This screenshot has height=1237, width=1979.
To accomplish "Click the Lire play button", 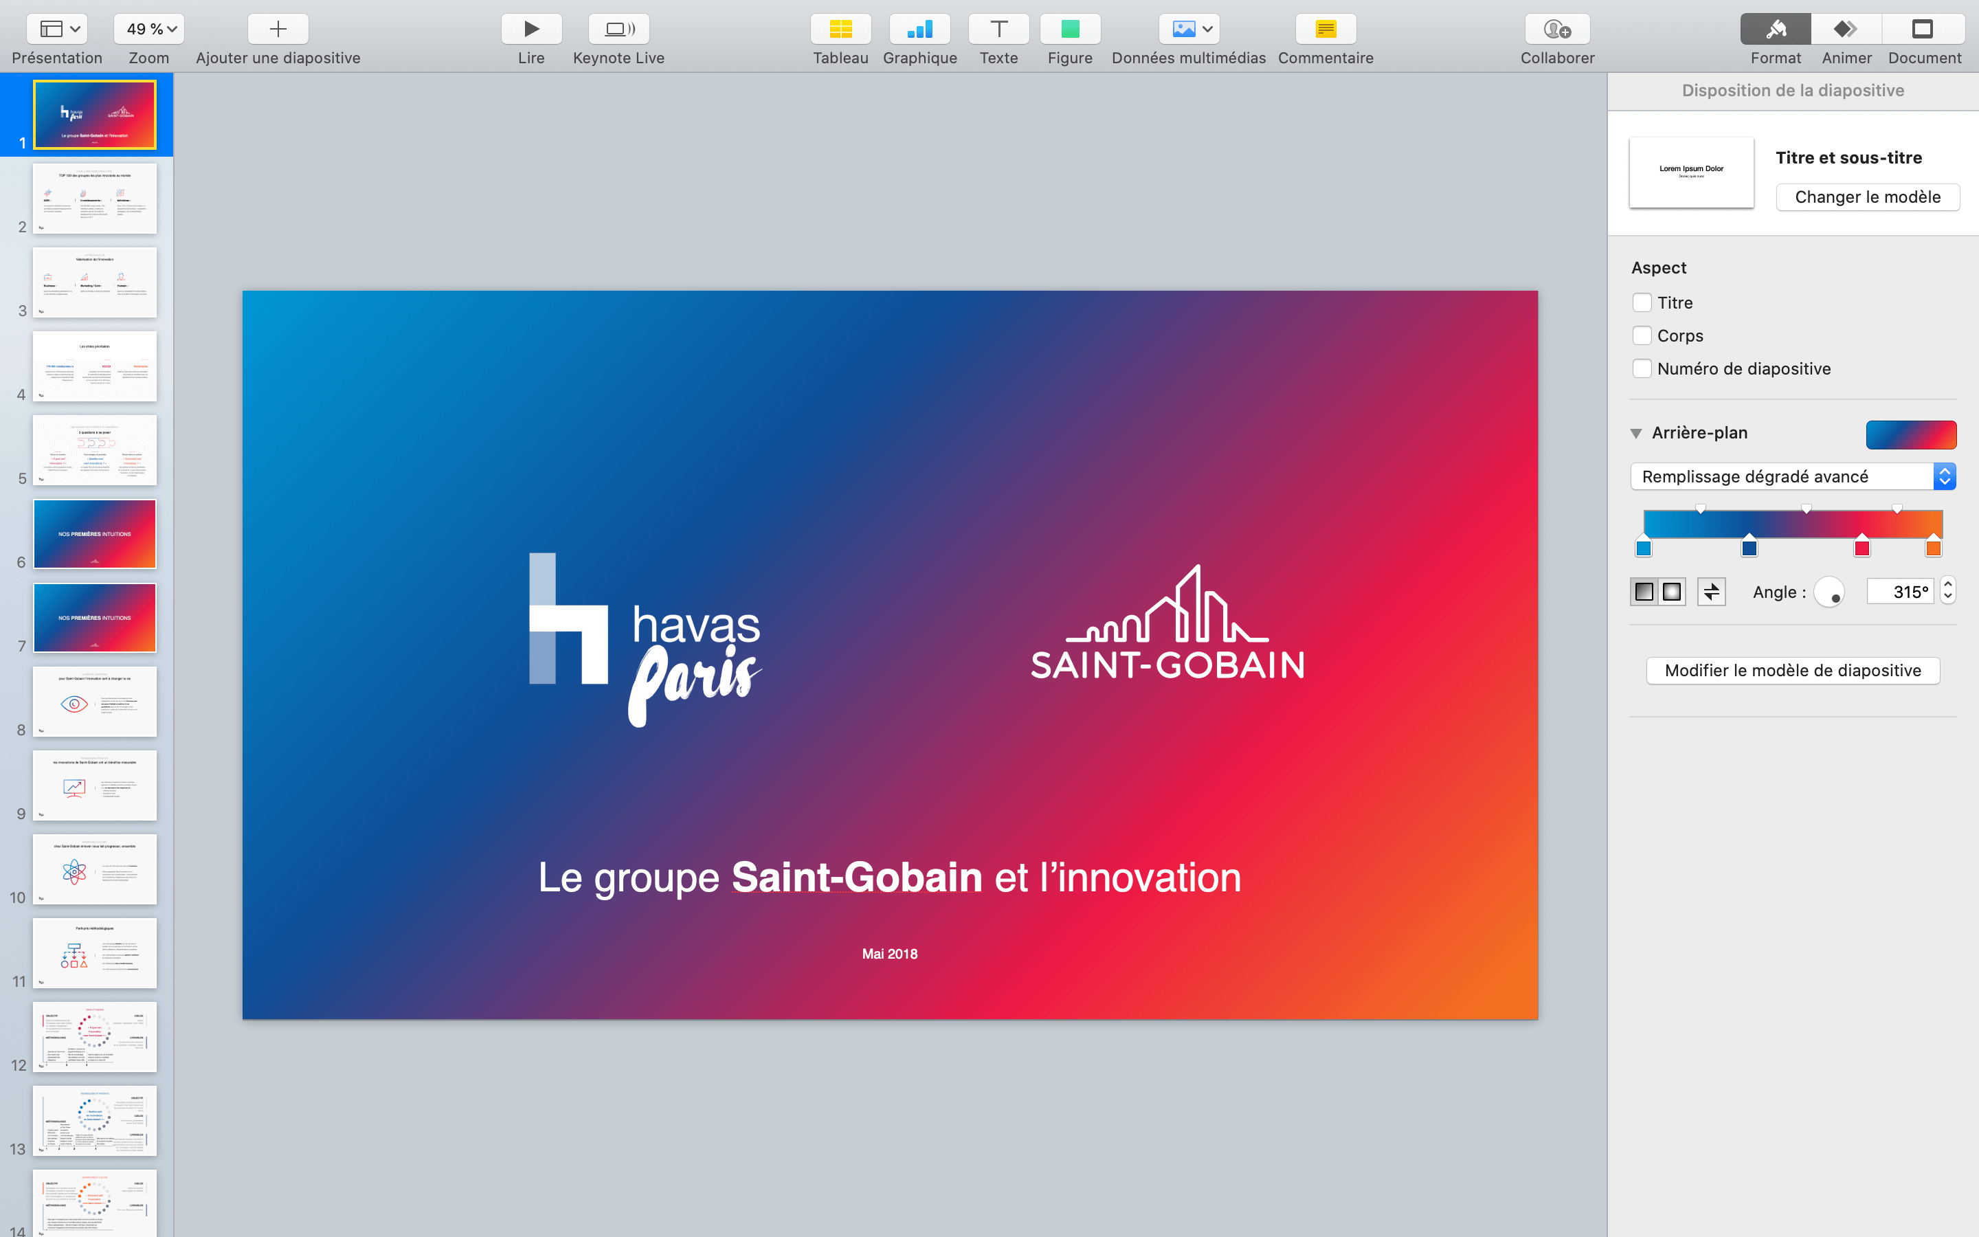I will tap(530, 30).
